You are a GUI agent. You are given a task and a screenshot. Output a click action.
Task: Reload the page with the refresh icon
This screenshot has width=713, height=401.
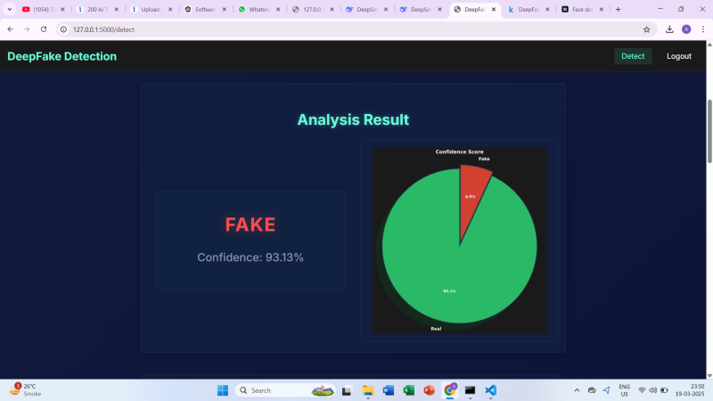(x=44, y=29)
